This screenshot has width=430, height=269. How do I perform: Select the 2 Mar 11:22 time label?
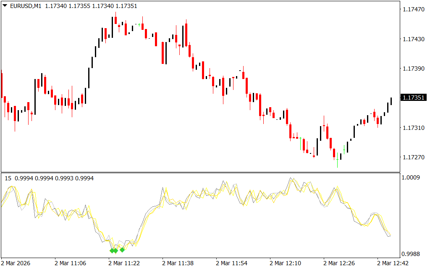click(x=124, y=263)
